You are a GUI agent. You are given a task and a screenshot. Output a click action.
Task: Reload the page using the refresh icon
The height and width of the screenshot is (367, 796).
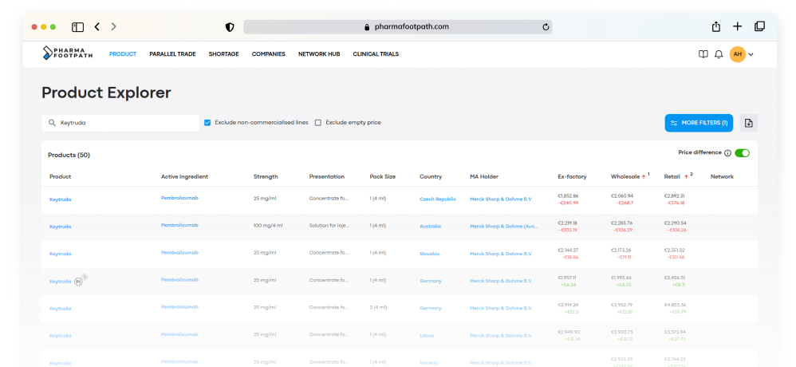(x=546, y=27)
